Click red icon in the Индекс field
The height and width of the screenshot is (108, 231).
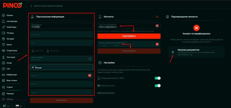tap(90, 75)
